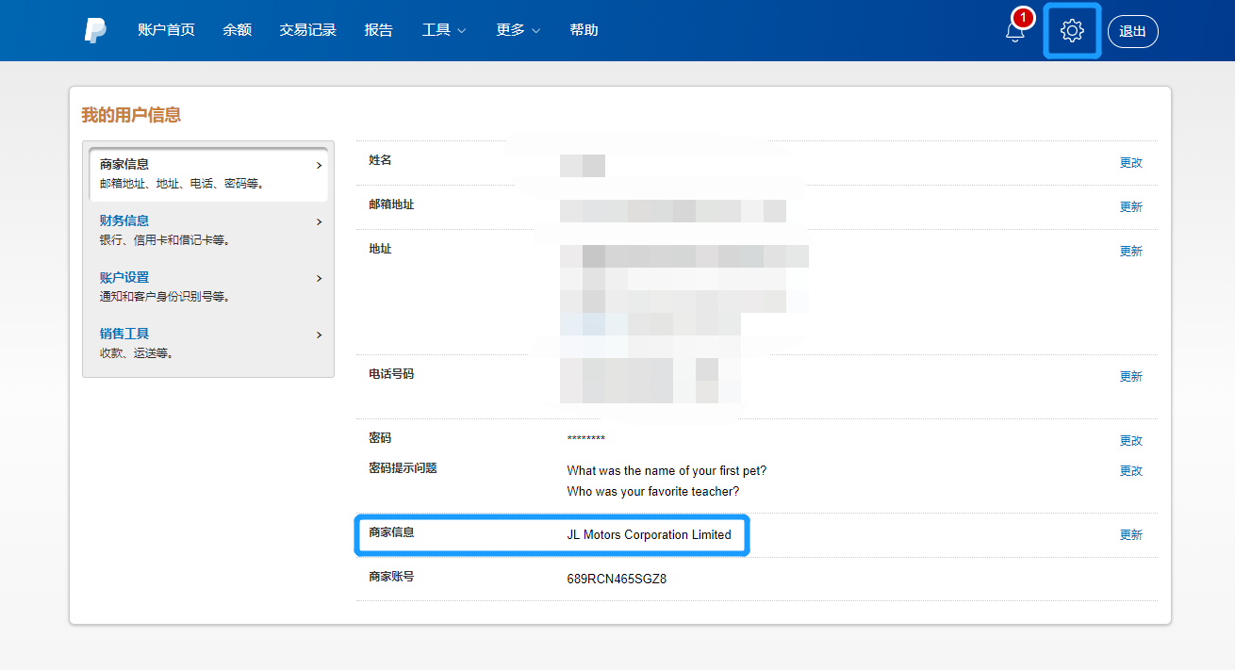Open 交易记录 in the top navigation

pos(307,30)
